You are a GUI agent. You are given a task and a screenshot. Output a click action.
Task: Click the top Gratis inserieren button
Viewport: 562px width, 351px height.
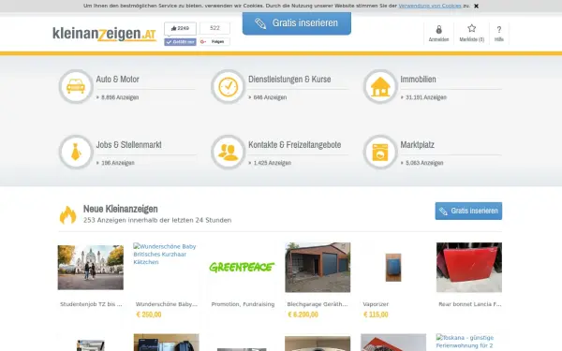[297, 23]
